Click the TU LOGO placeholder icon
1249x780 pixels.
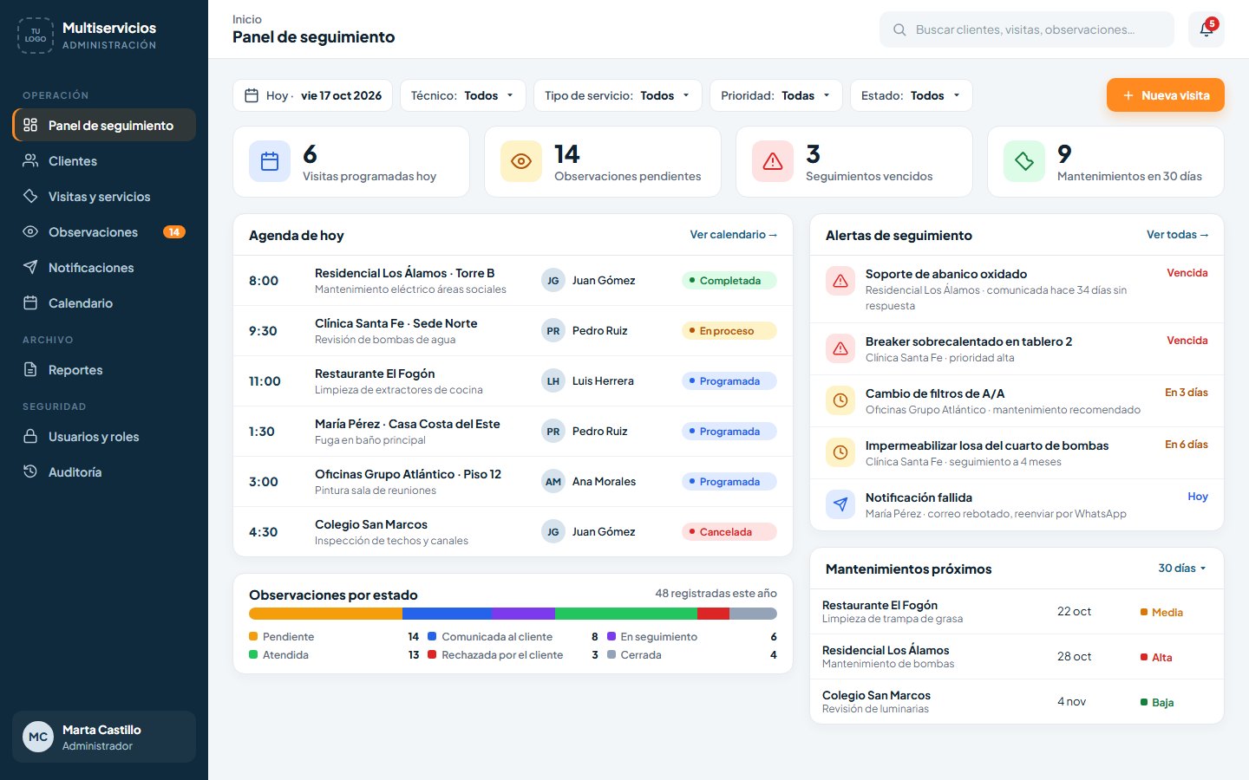point(36,36)
